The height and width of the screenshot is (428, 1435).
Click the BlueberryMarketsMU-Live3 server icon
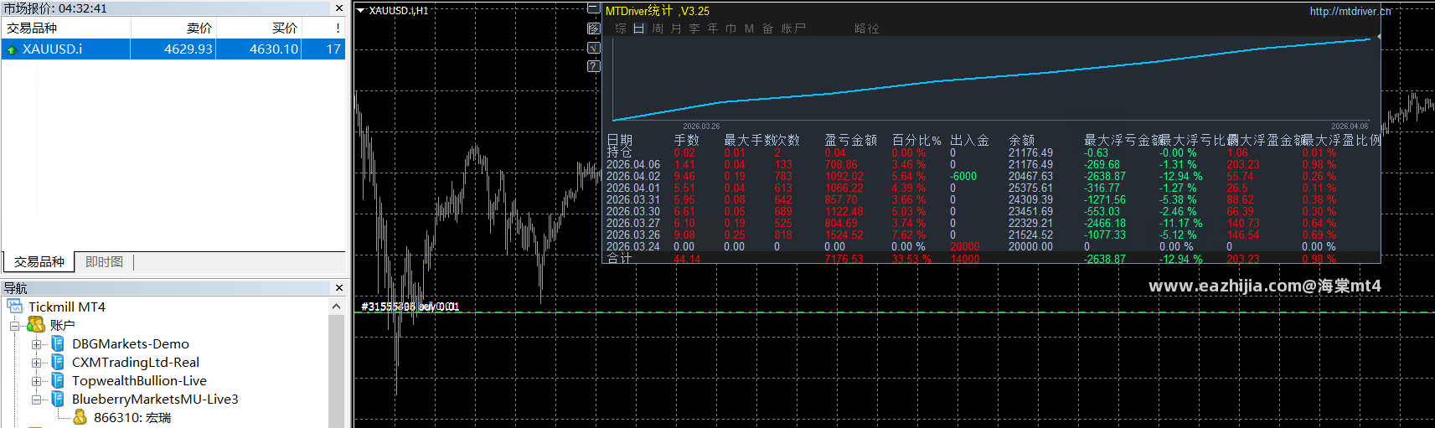[58, 399]
